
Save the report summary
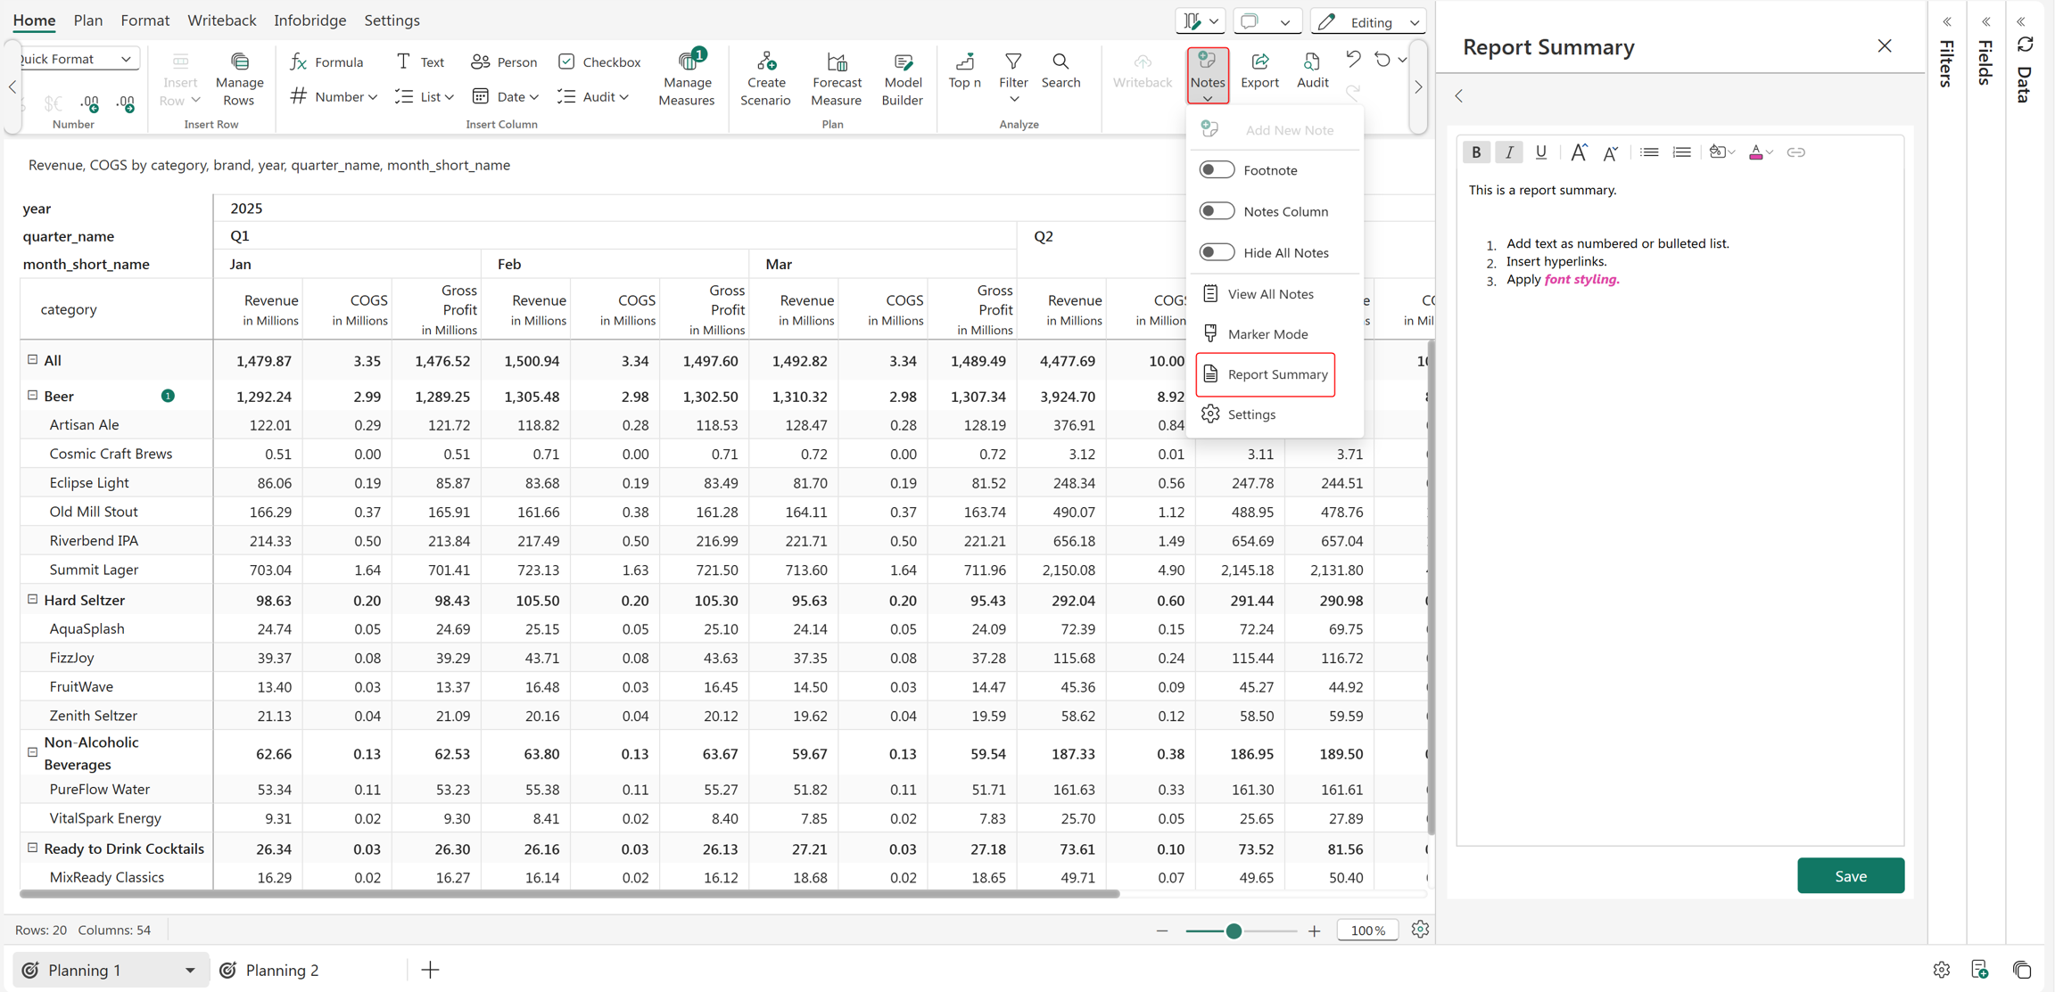tap(1851, 876)
